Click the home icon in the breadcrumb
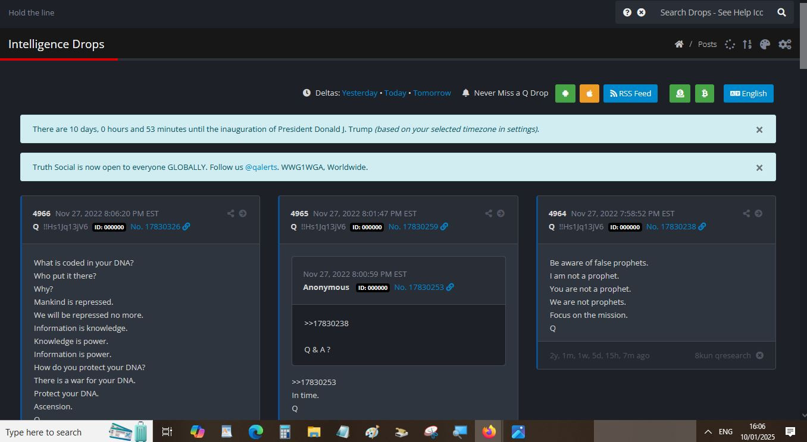Viewport: 807px width, 442px height. [678, 44]
